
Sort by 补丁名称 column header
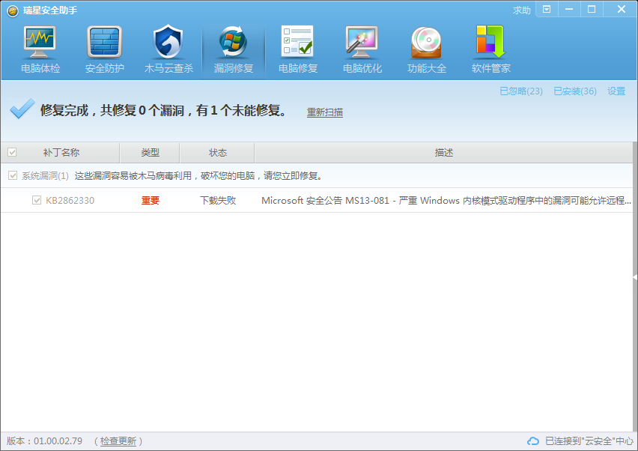coord(61,153)
